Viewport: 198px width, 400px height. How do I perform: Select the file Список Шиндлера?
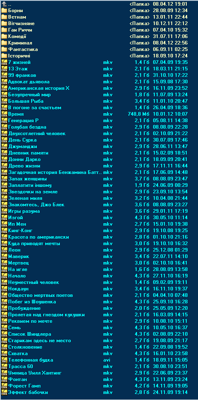29,334
